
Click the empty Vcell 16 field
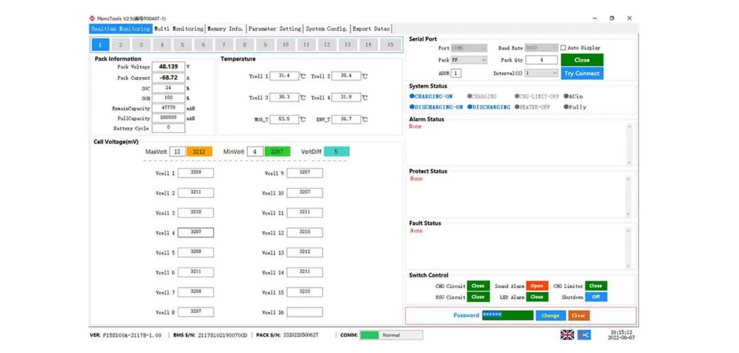305,312
